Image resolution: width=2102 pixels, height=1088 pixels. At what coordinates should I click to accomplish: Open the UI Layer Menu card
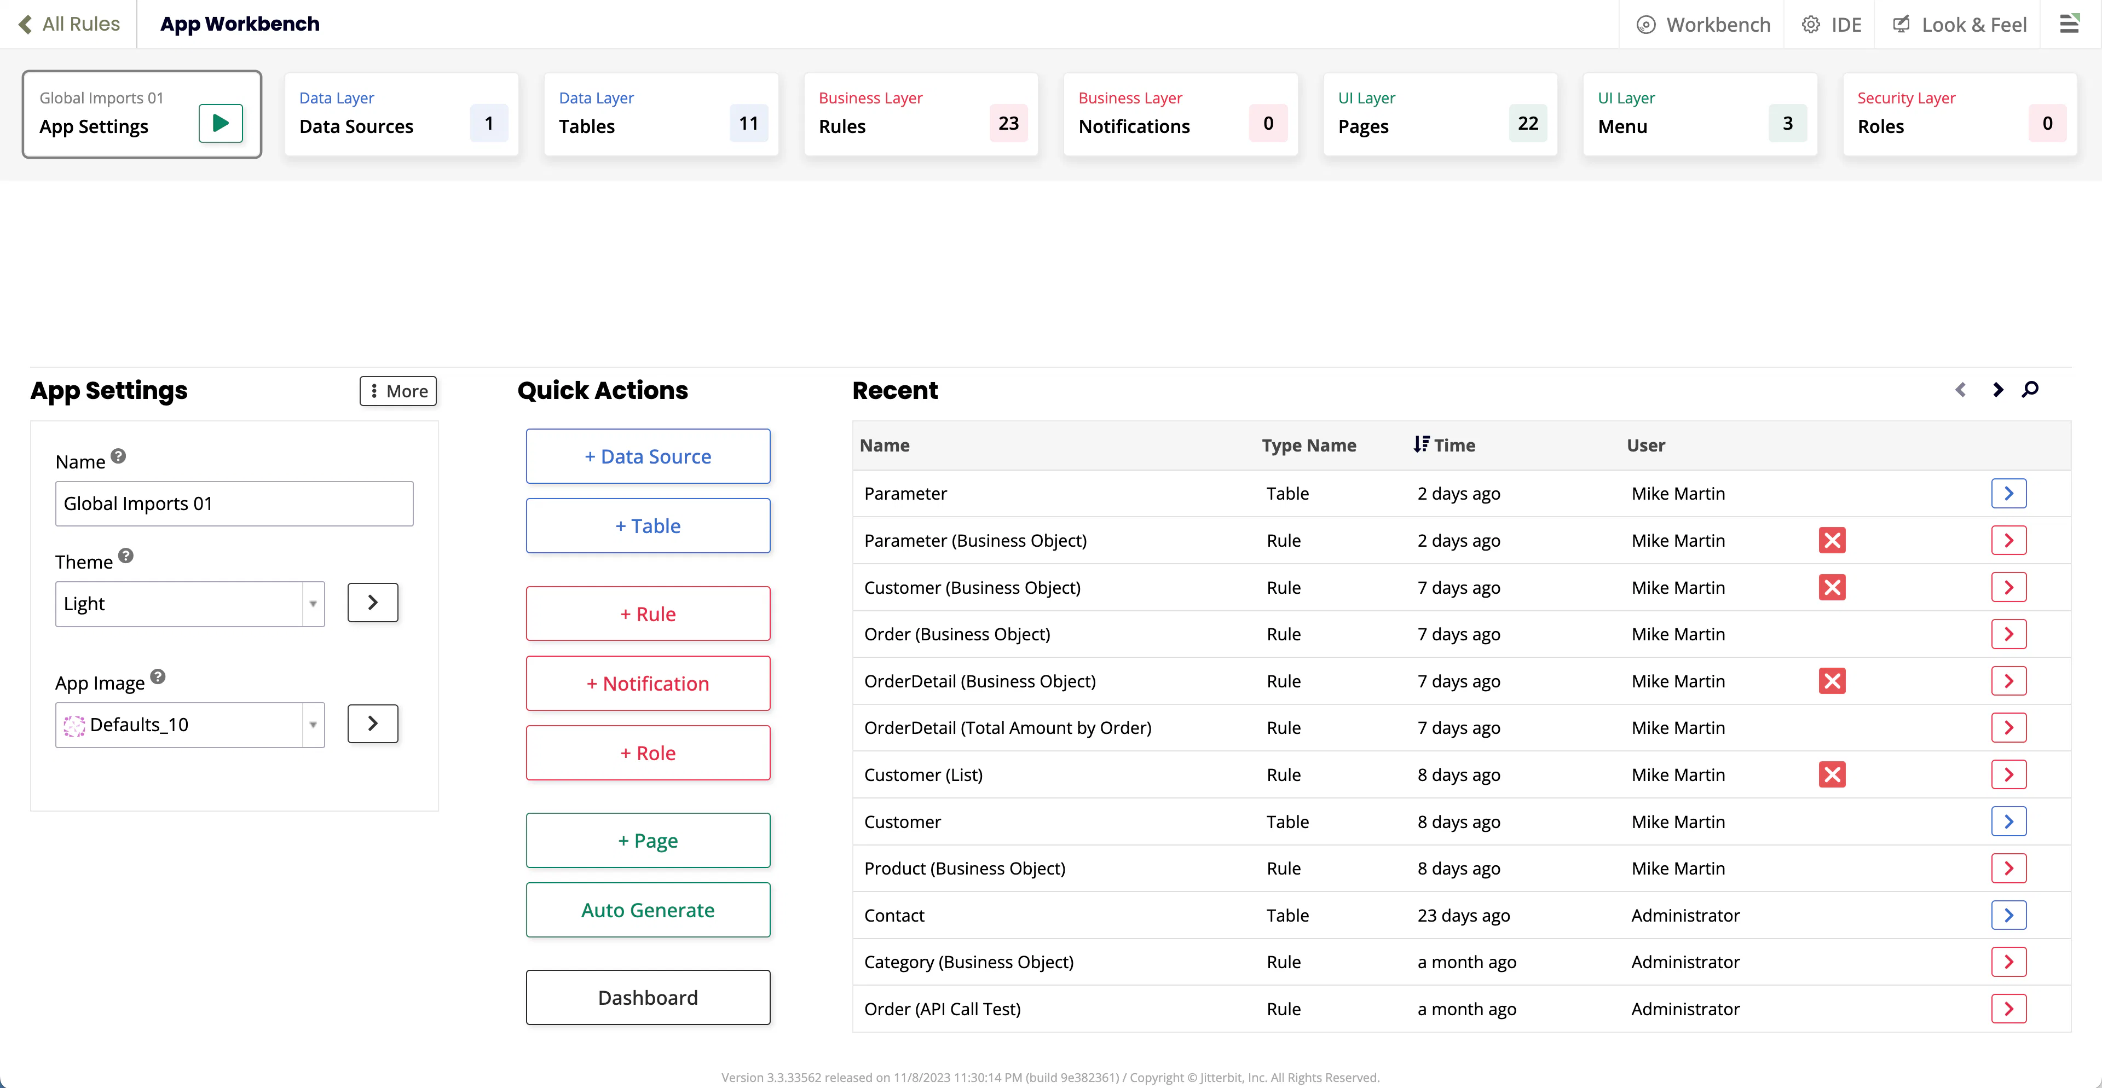pos(1700,114)
